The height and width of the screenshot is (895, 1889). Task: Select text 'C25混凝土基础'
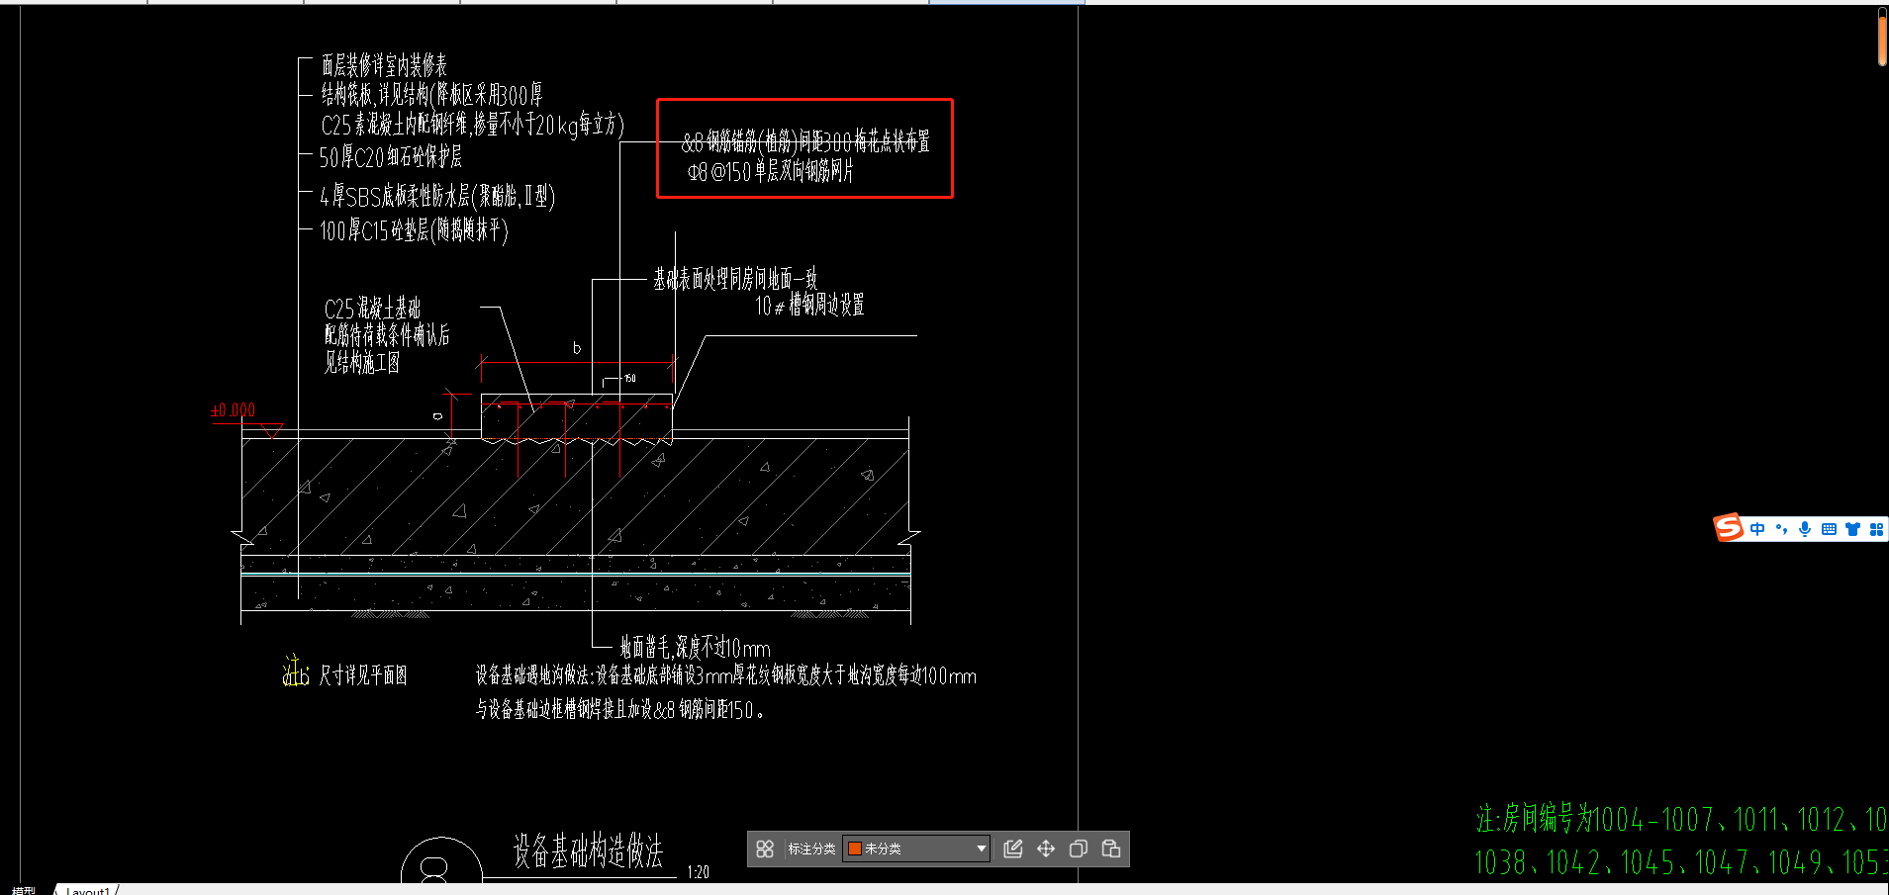coord(372,309)
